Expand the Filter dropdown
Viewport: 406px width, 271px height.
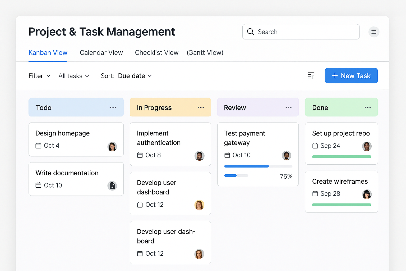[39, 76]
